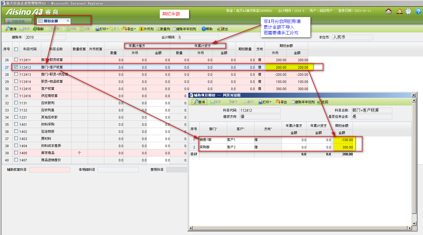Close the 期初余额 tab
423x235 pixels.
(68, 21)
